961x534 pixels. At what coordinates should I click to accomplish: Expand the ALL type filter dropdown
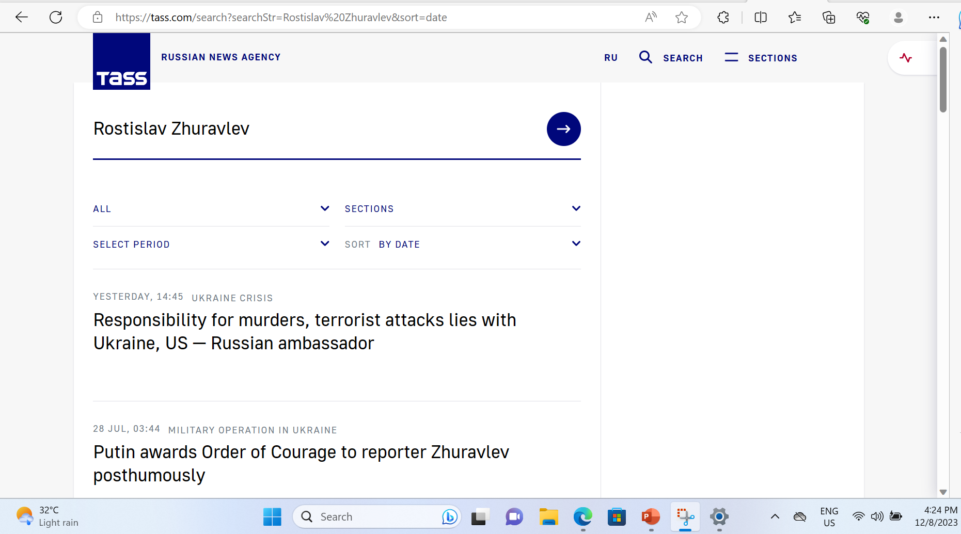coord(211,209)
